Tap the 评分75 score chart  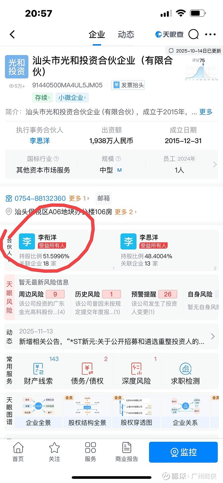click(202, 69)
